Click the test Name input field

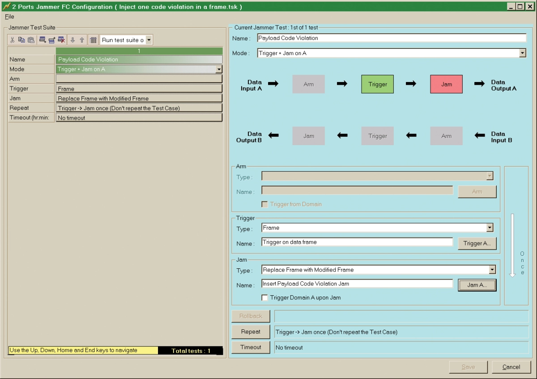tap(392, 38)
